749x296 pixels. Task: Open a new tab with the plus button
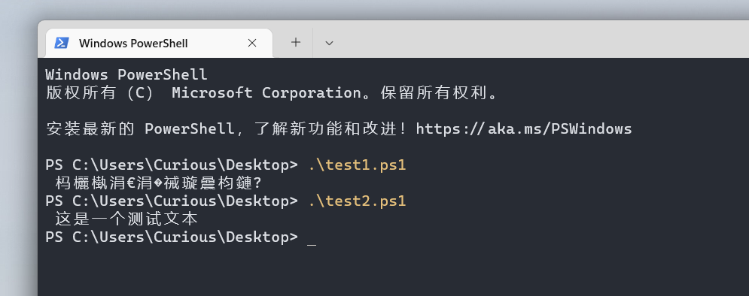coord(296,42)
